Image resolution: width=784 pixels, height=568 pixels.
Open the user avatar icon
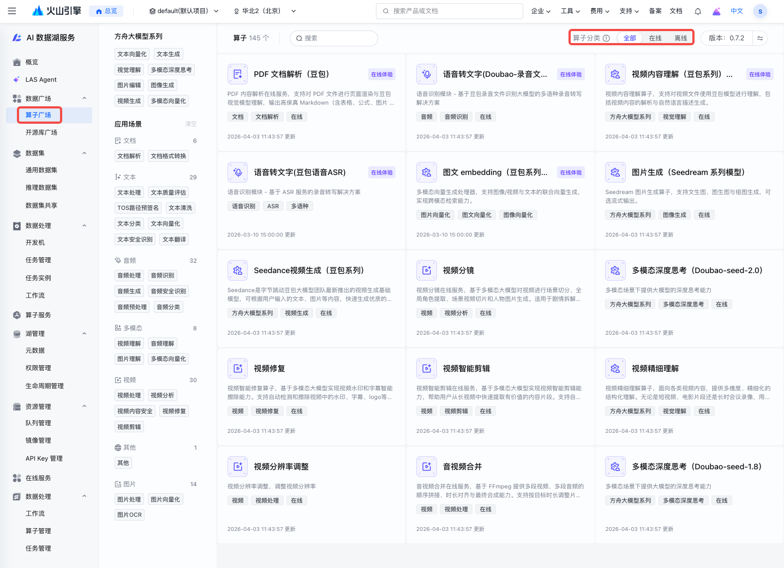coord(760,11)
